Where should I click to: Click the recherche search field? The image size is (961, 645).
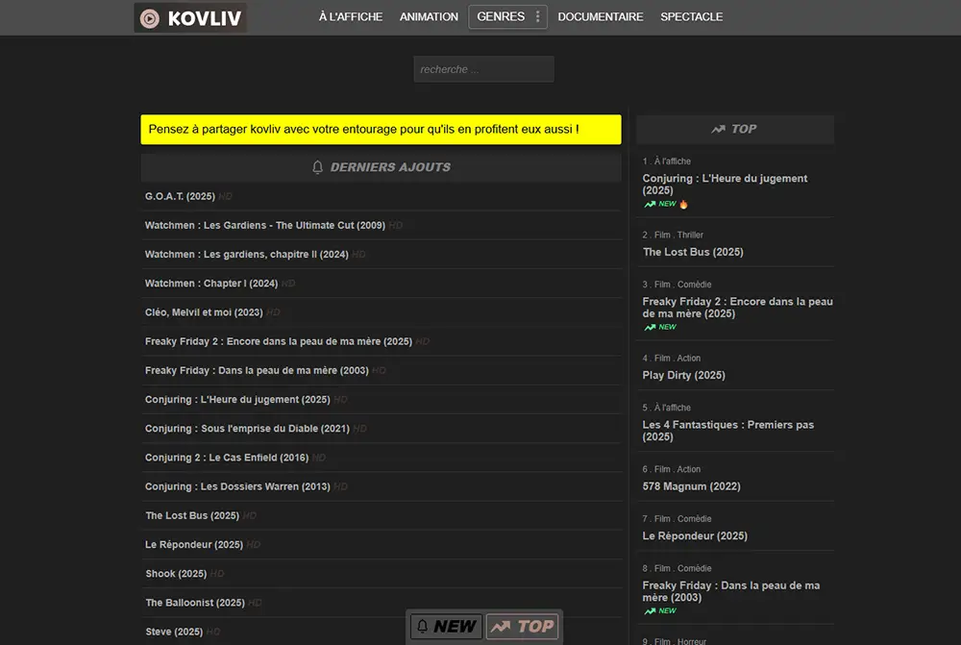tap(483, 69)
